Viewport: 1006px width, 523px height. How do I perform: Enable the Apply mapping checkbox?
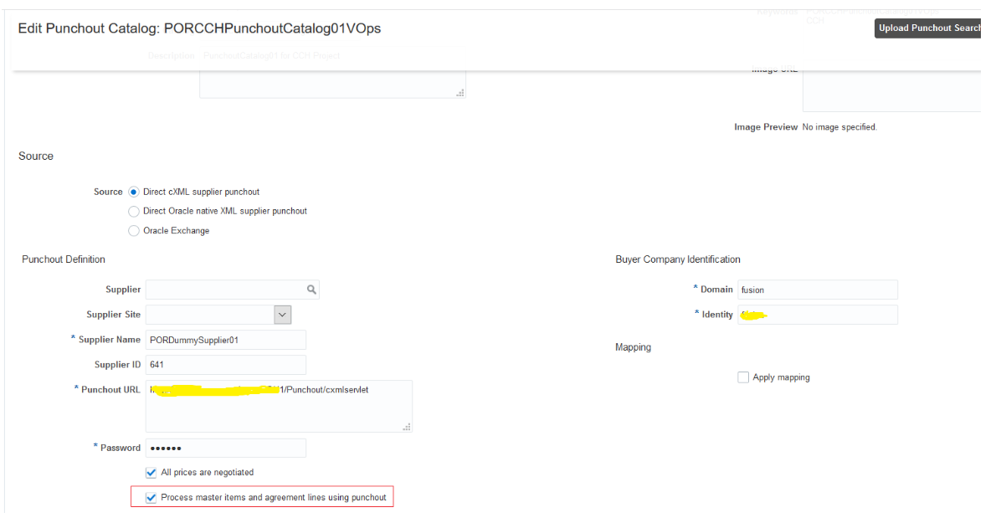click(743, 377)
